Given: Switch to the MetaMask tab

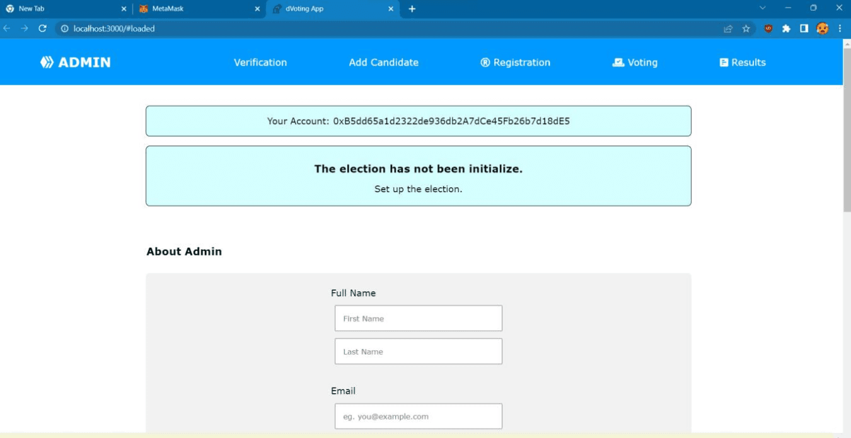Looking at the screenshot, I should pyautogui.click(x=189, y=9).
